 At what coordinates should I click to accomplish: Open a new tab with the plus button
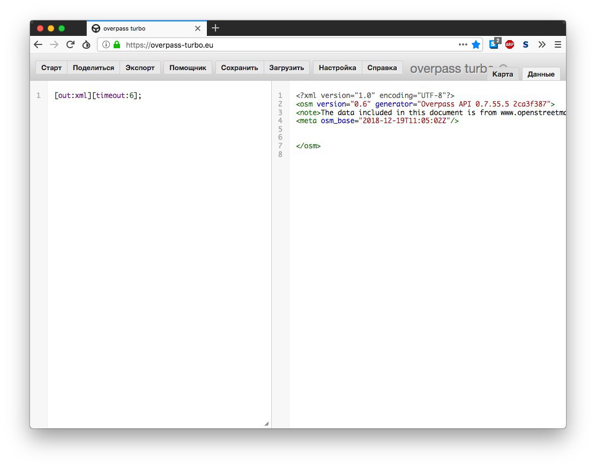215,28
